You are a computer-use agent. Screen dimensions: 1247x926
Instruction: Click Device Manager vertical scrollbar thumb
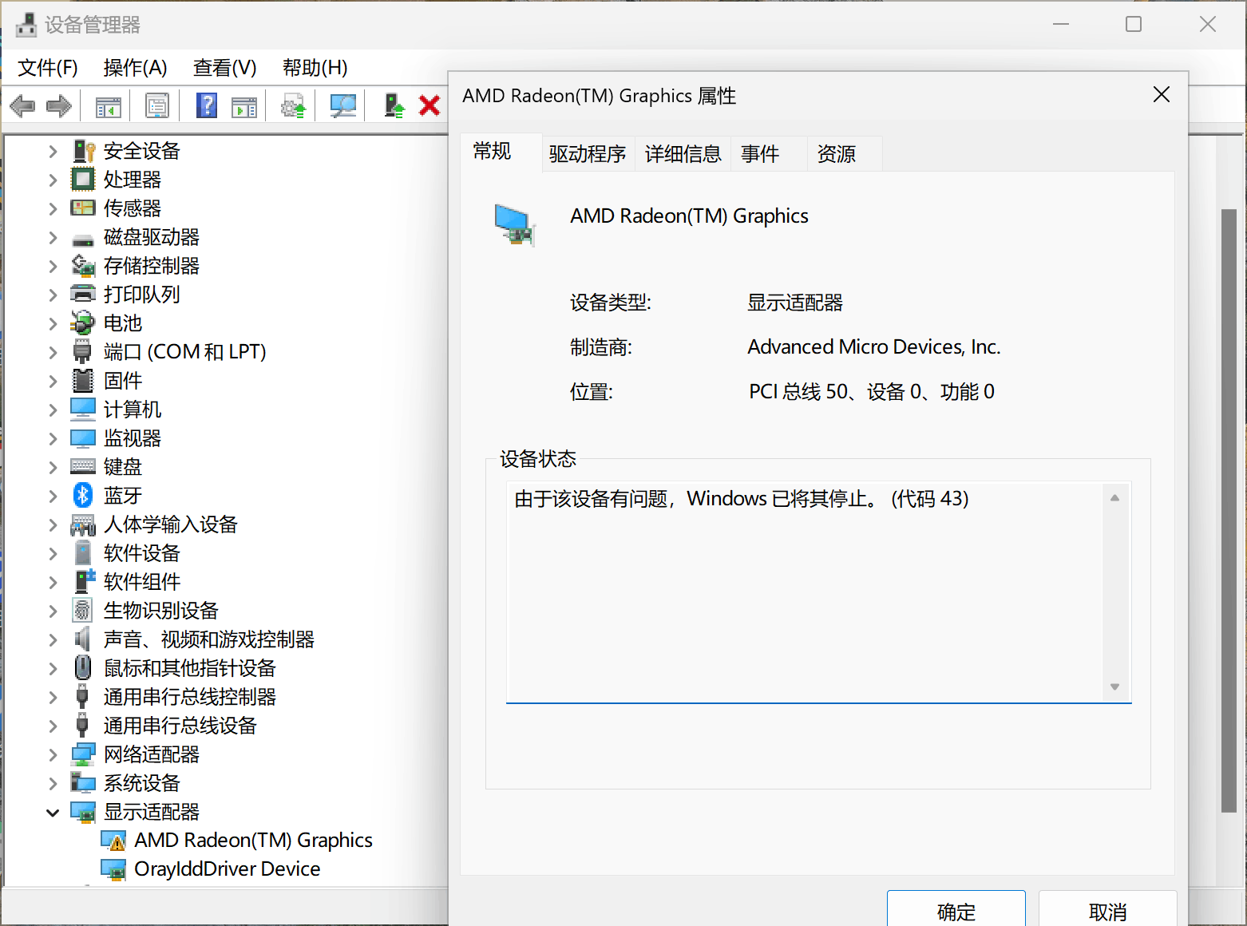click(x=1229, y=511)
